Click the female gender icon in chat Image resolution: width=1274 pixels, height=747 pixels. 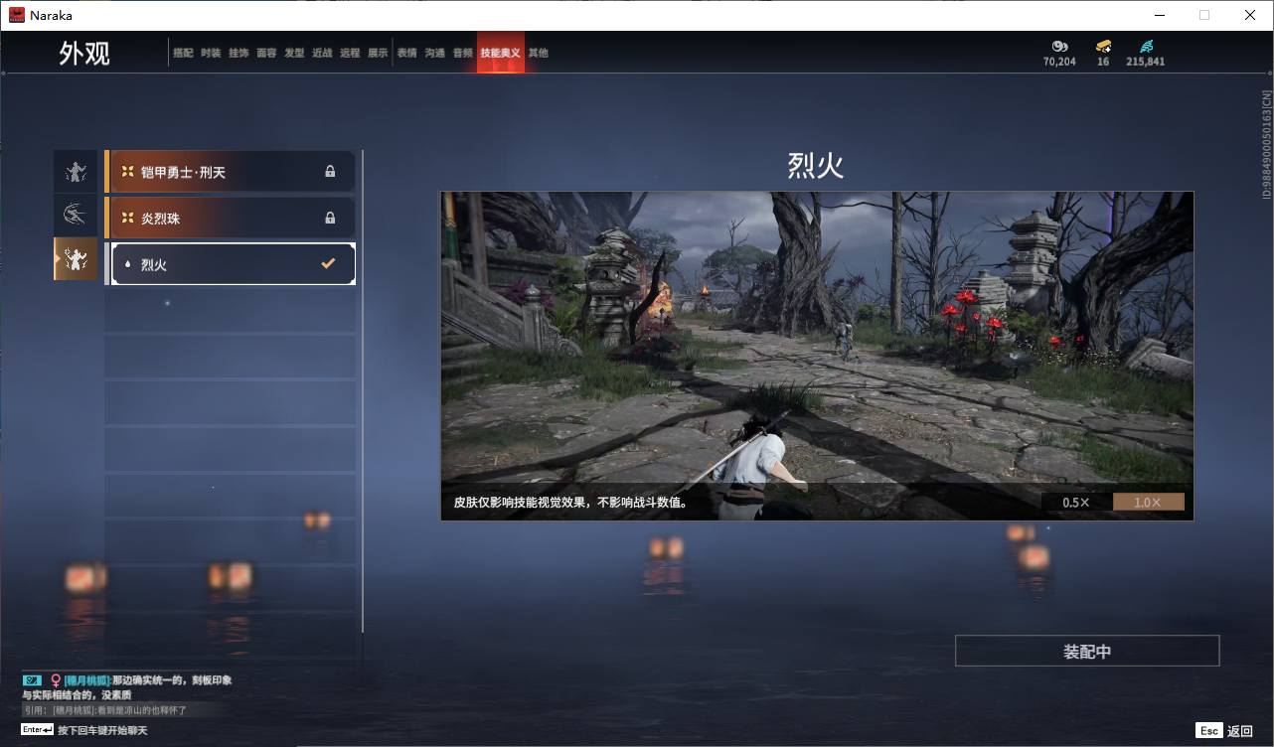[x=56, y=680]
